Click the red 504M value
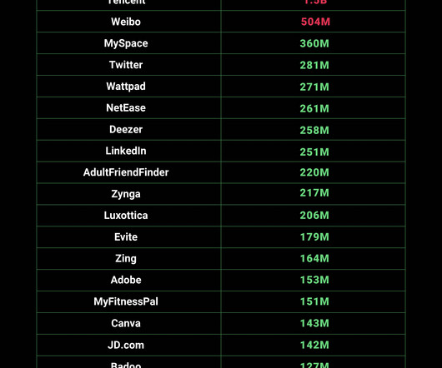Viewport: 442px width, 368px height. click(315, 22)
